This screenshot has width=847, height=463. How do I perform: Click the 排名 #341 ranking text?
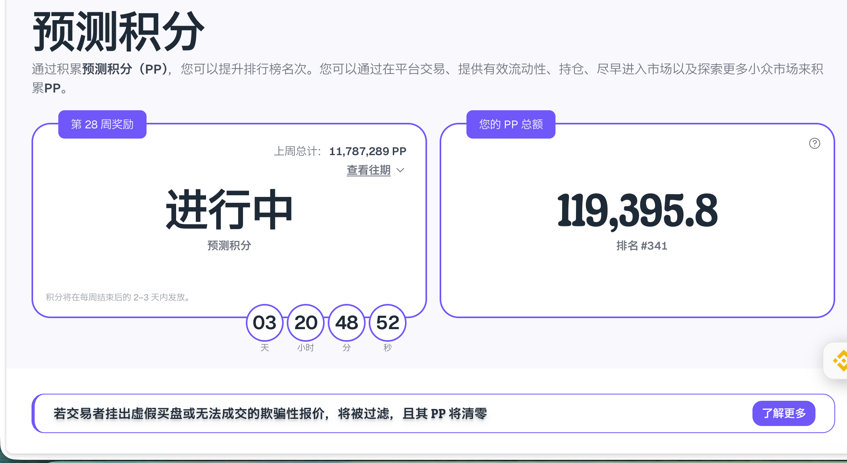642,246
